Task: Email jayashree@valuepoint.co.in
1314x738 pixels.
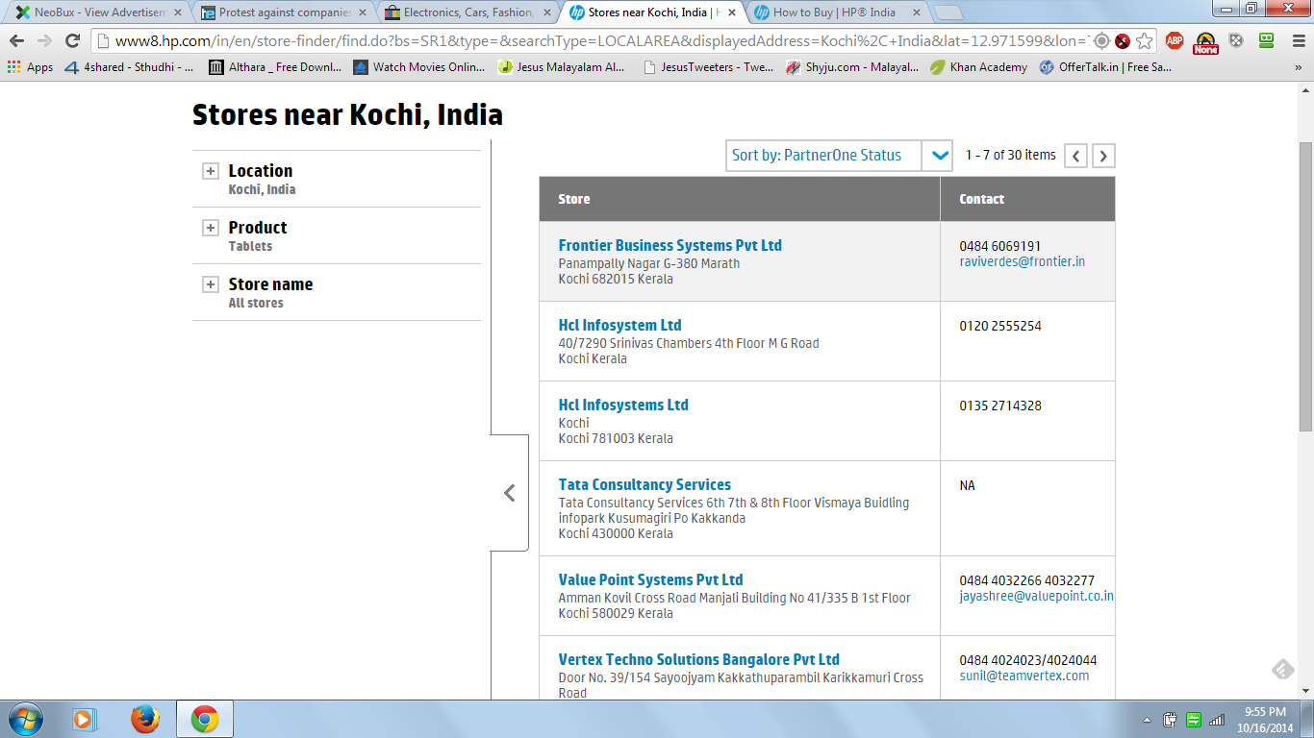Action: (x=1036, y=596)
